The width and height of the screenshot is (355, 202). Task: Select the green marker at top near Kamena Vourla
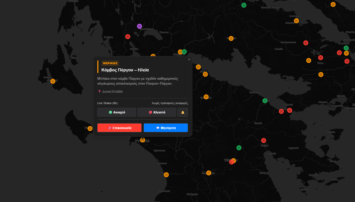244,5
